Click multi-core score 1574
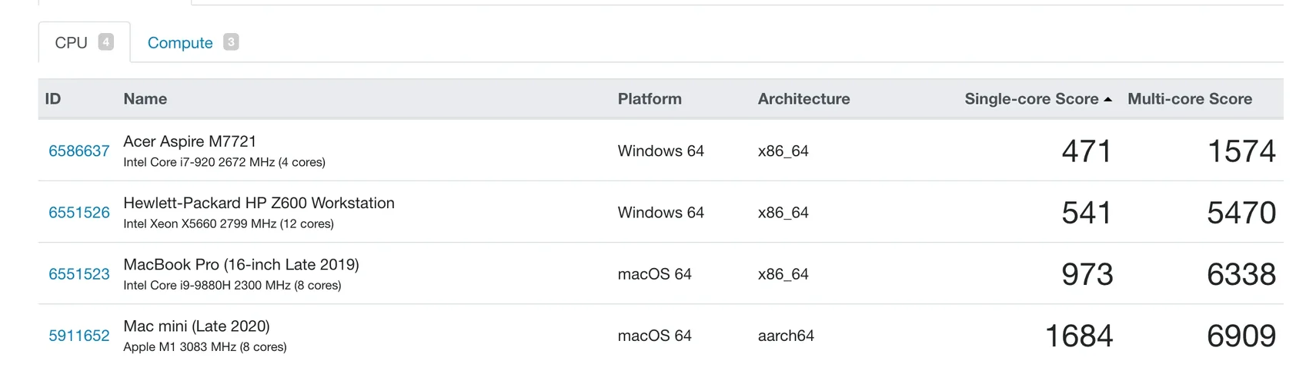The height and width of the screenshot is (384, 1306). tap(1241, 151)
